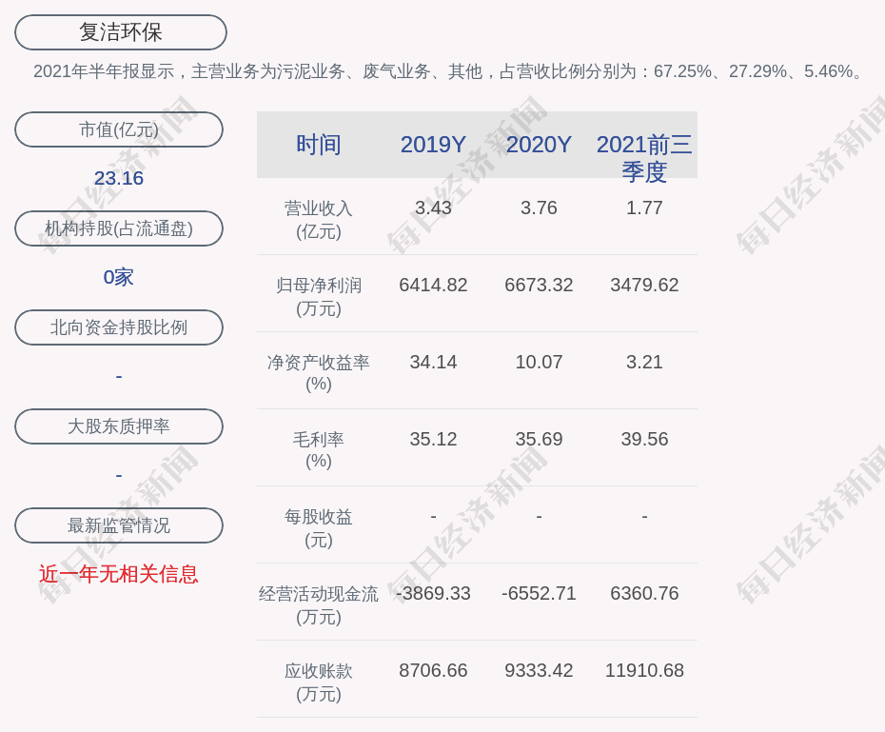Click the receivables value 9333.42
Viewport: 885px width, 732px height.
pyautogui.click(x=539, y=670)
